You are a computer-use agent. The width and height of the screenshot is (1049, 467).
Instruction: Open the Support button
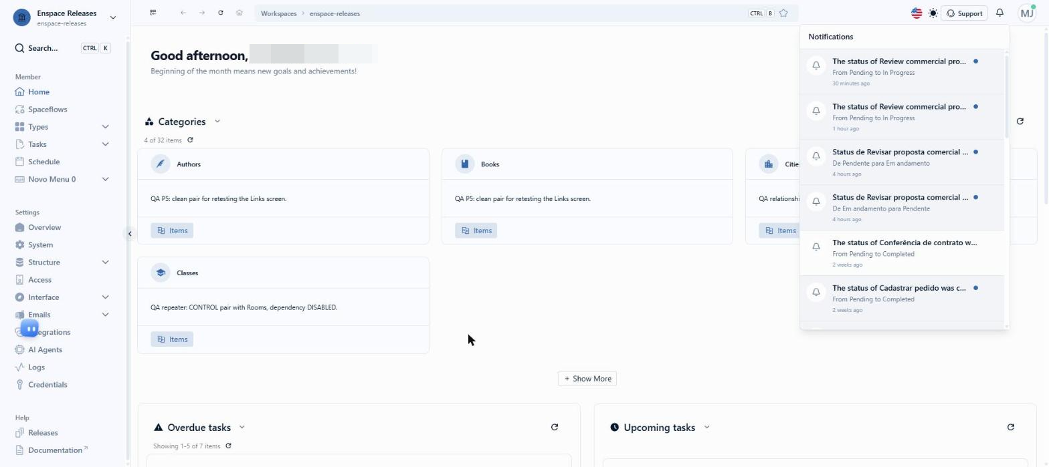[x=965, y=13]
